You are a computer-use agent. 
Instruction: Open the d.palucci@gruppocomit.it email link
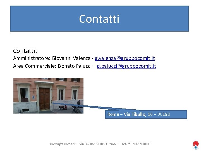(x=126, y=66)
